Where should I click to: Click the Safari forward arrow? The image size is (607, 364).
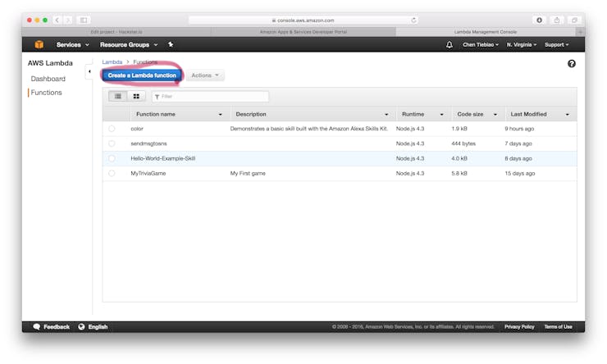[x=68, y=20]
